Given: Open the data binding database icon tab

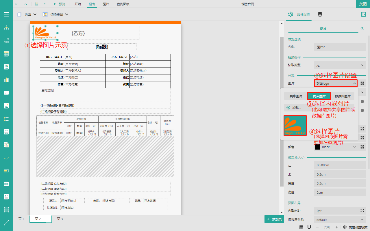Looking at the screenshot, I should tap(320, 14).
